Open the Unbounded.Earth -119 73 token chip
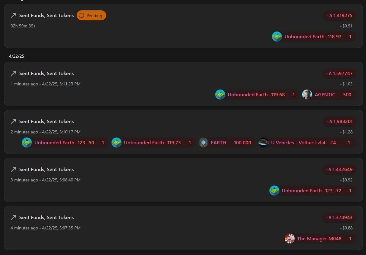The width and height of the screenshot is (366, 255). pyautogui.click(x=154, y=142)
